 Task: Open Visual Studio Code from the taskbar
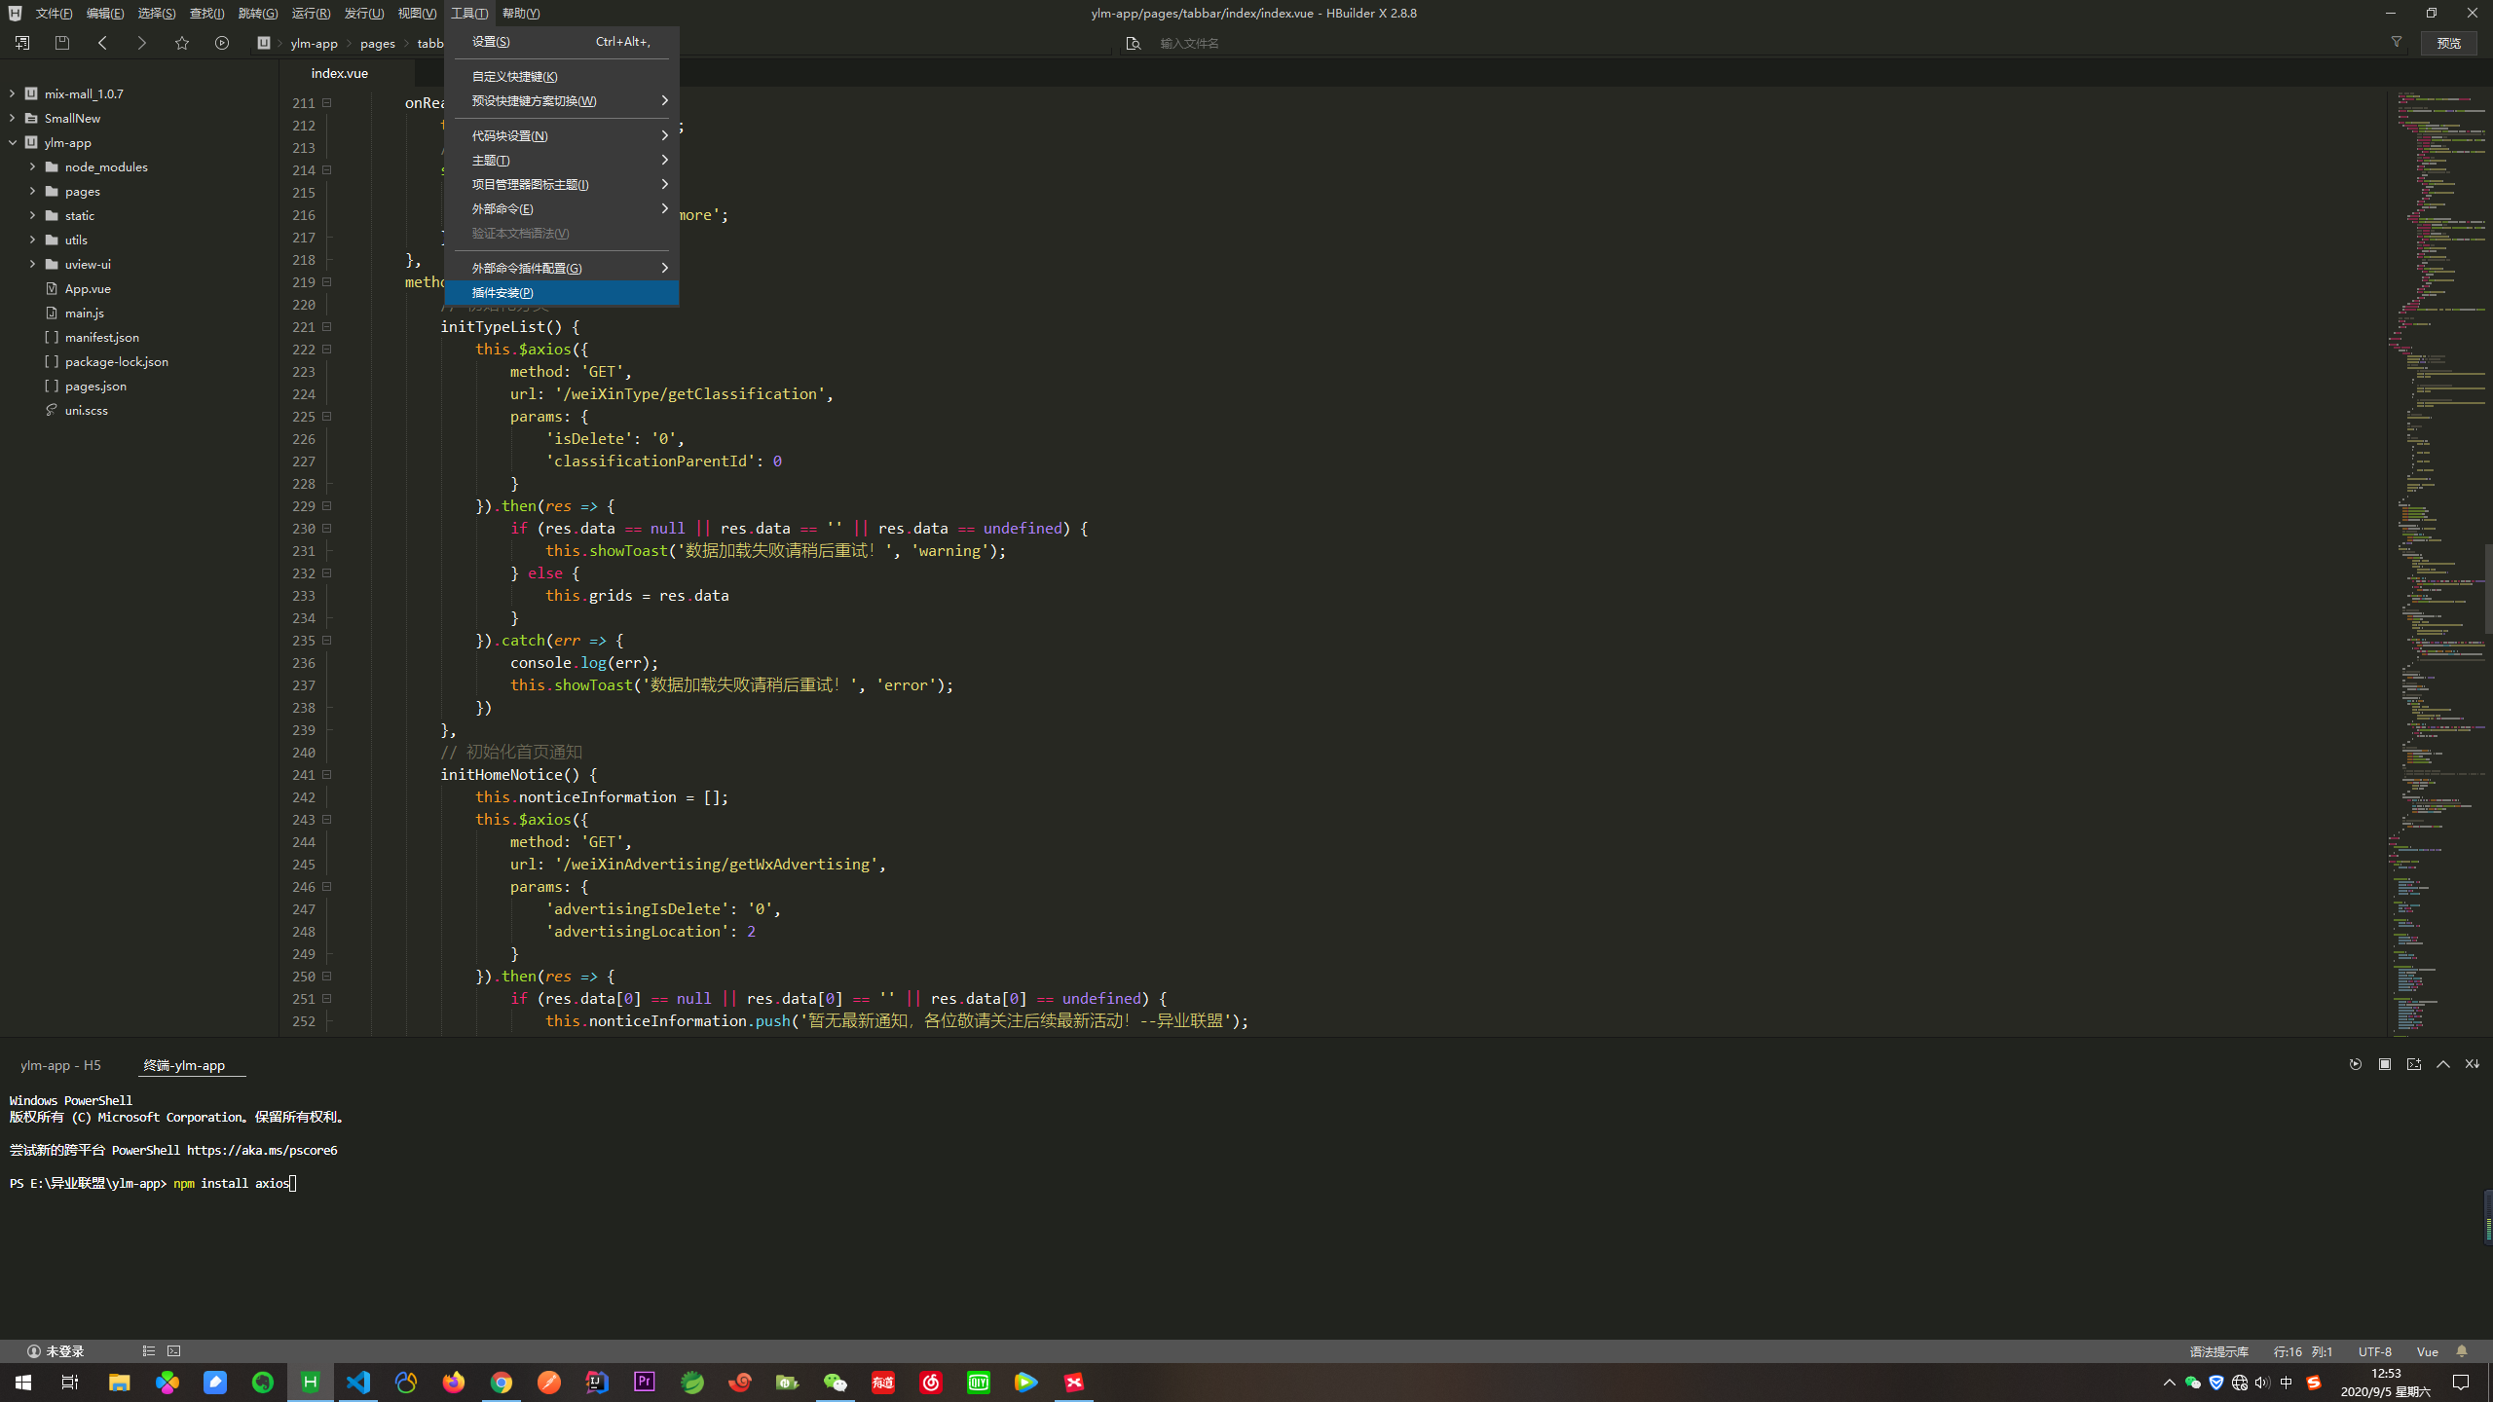358,1382
